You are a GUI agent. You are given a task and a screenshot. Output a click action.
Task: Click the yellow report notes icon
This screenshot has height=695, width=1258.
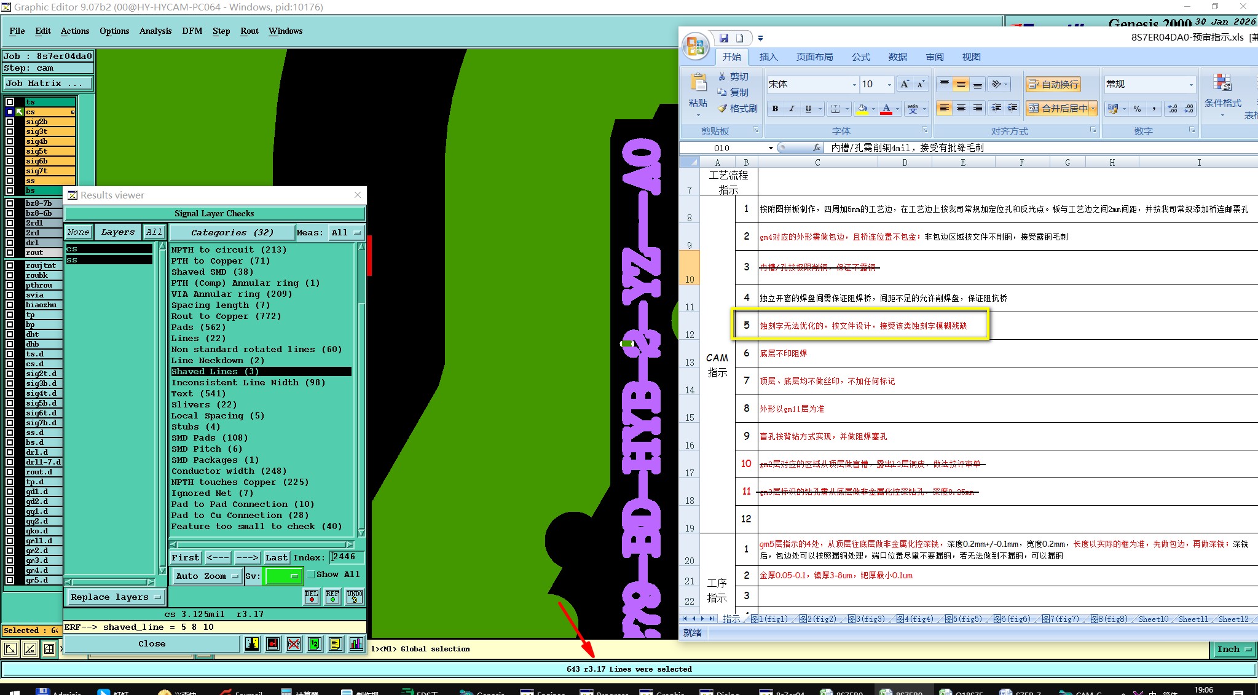(x=335, y=644)
